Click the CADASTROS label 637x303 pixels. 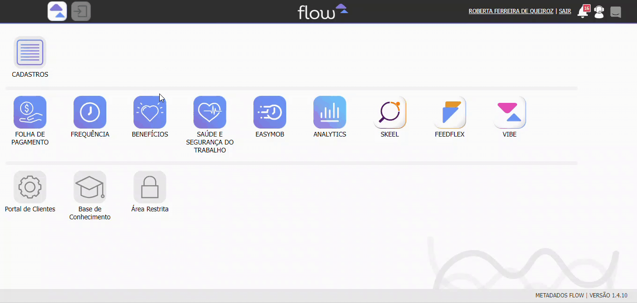pos(30,74)
